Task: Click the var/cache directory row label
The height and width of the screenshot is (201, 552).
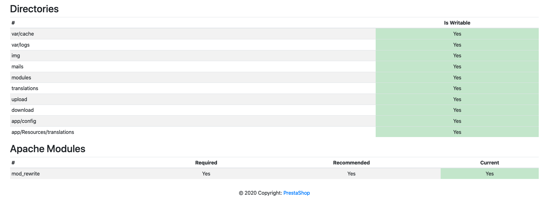Action: pyautogui.click(x=23, y=34)
